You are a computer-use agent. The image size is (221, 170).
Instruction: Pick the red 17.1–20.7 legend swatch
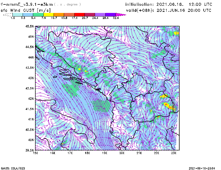pyautogui.click(x=80, y=15)
